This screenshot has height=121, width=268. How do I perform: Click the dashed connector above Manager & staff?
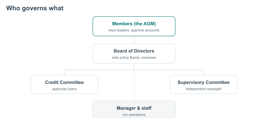coord(134,85)
